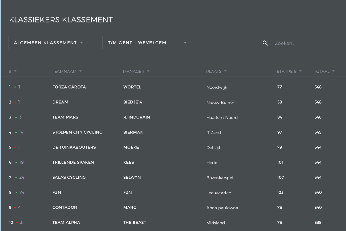Click the green up arrow in Forza Carota row
The image size is (346, 231).
point(15,87)
